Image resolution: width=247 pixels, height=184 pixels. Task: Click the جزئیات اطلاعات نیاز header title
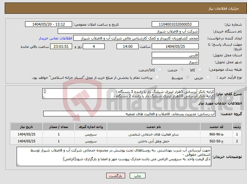(224, 8)
